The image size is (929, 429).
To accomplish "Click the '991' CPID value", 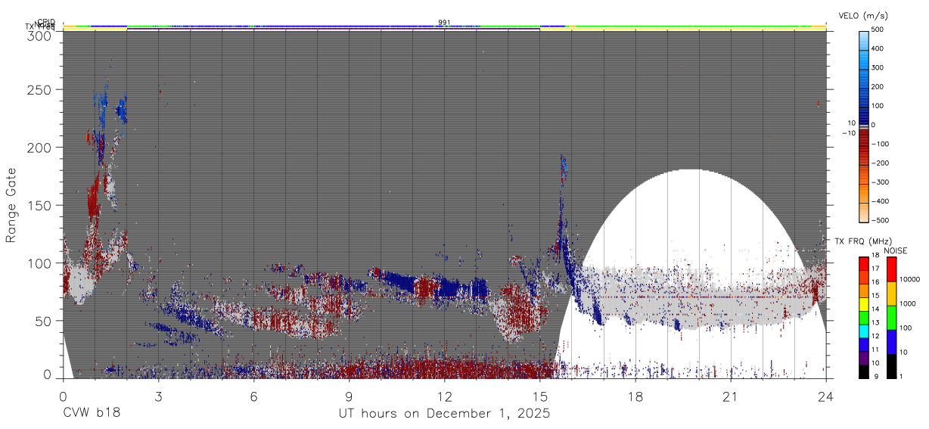I will point(445,22).
